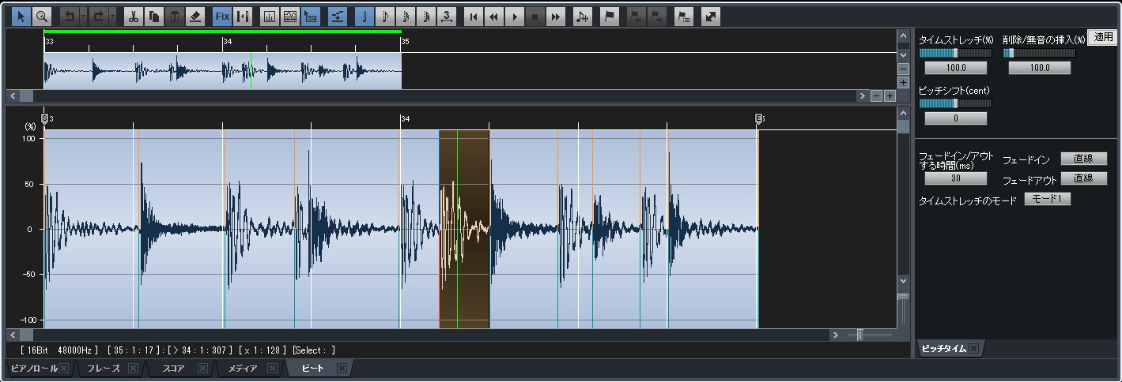Click the 適用 apply button
This screenshot has width=1122, height=382.
tap(1102, 37)
